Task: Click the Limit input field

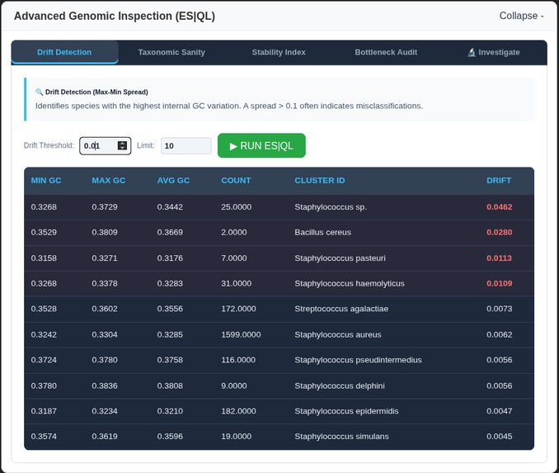Action: tap(186, 145)
